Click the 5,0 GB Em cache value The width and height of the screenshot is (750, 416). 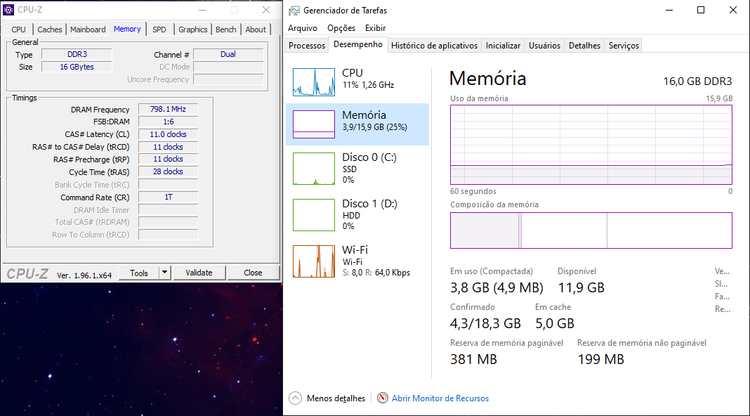coord(554,323)
